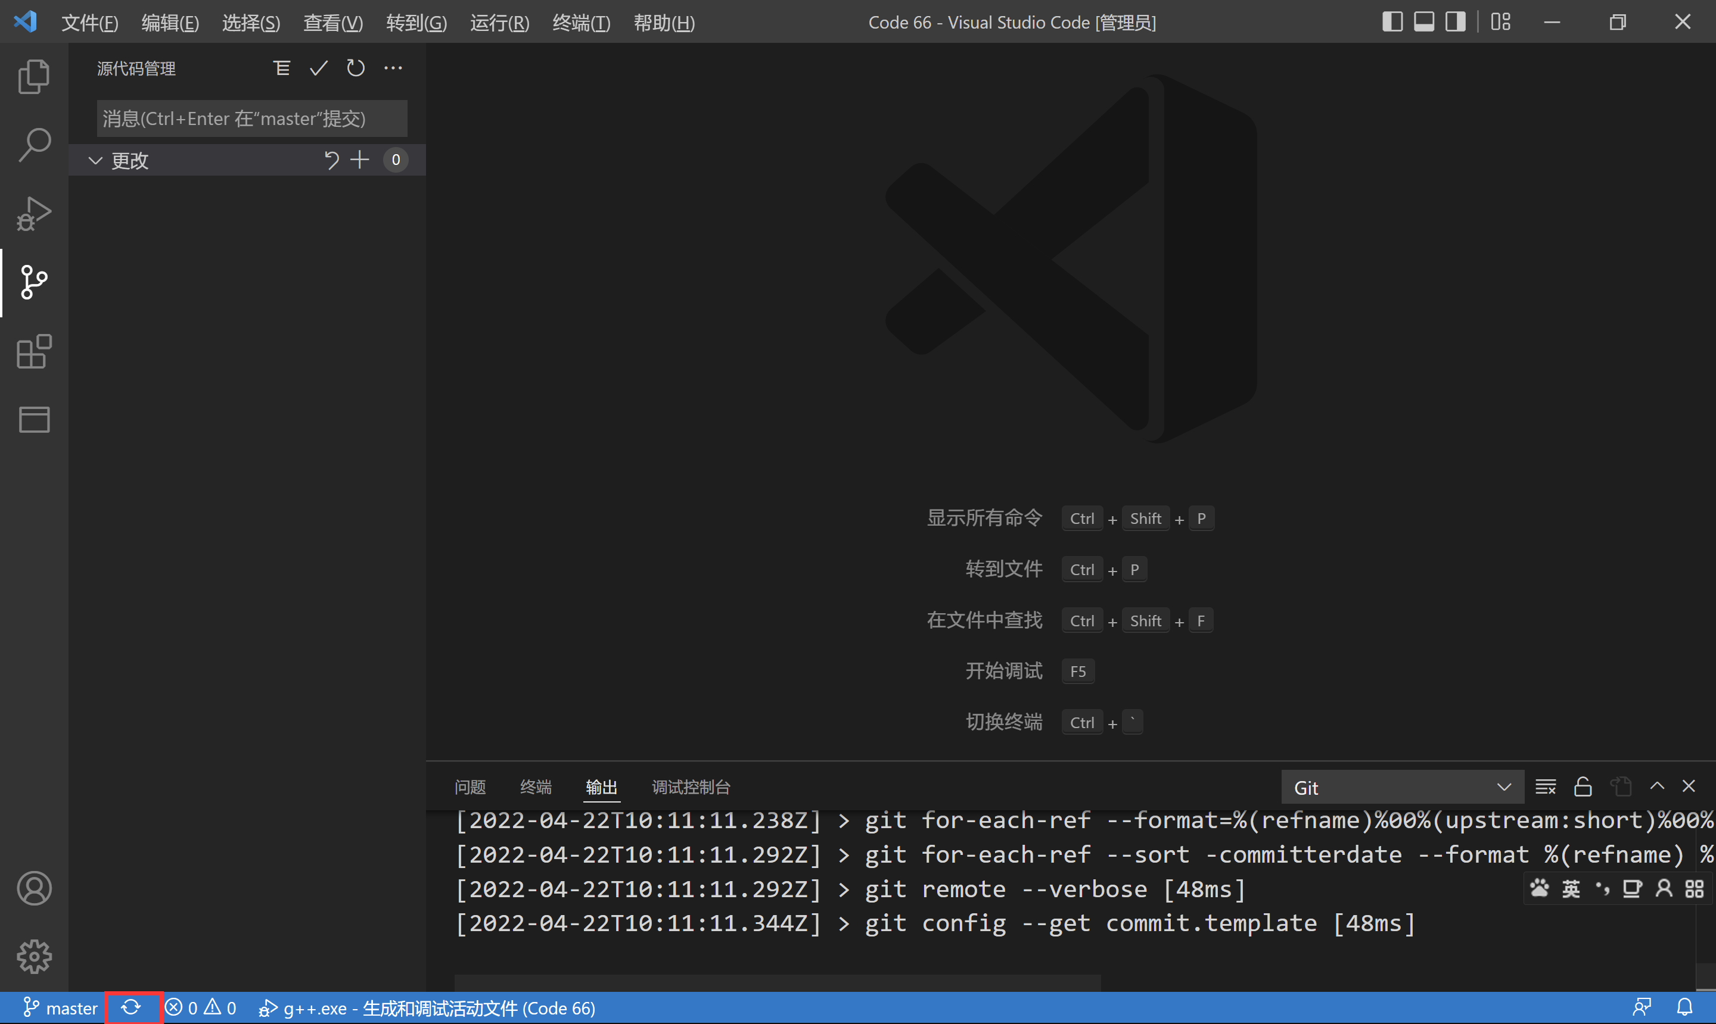Open the 运行(R) menu
1716x1024 pixels.
pos(499,23)
